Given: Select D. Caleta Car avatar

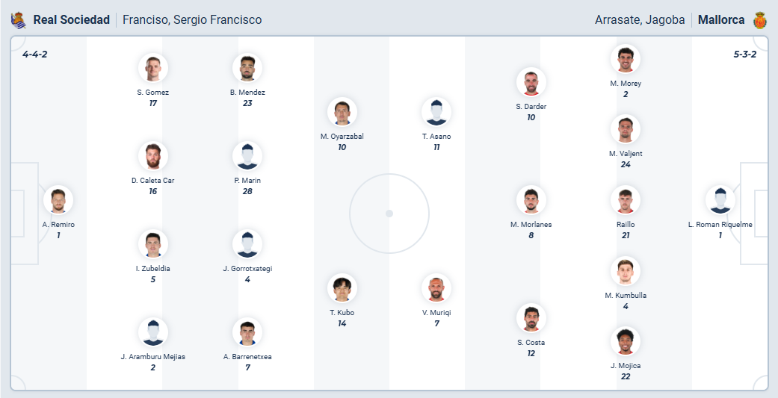Looking at the screenshot, I should tap(153, 157).
